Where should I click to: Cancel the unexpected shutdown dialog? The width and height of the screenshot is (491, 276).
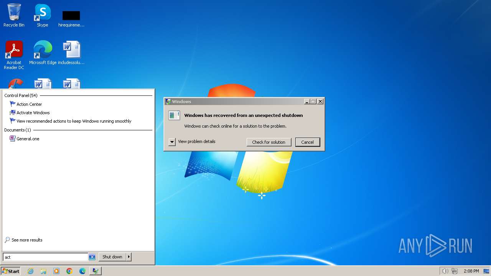click(307, 142)
